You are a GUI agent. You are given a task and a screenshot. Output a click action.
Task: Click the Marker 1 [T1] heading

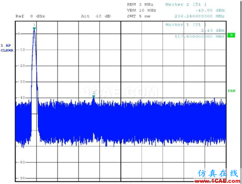click(186, 25)
